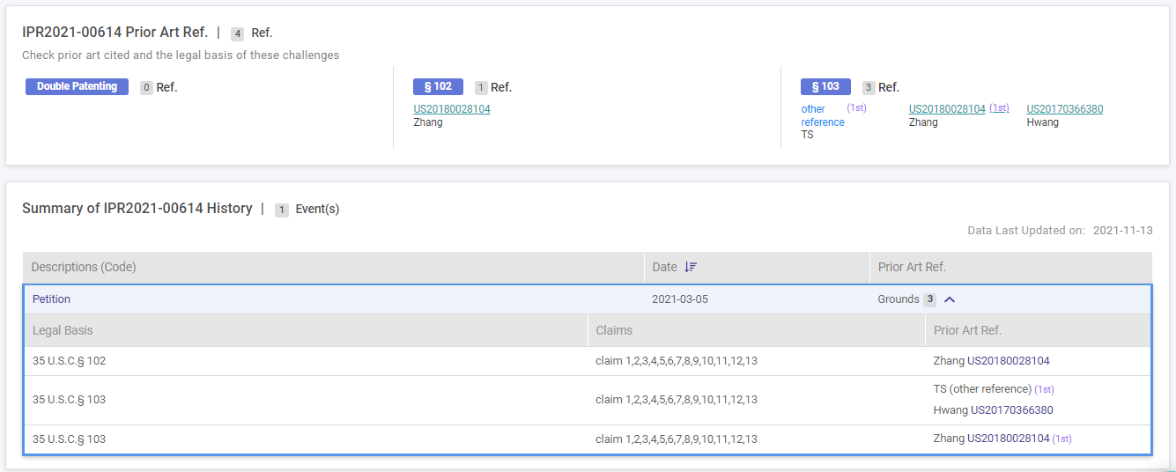Image resolution: width=1176 pixels, height=472 pixels.
Task: Click Hwang US20170366380 in grounds table
Action: [x=993, y=410]
